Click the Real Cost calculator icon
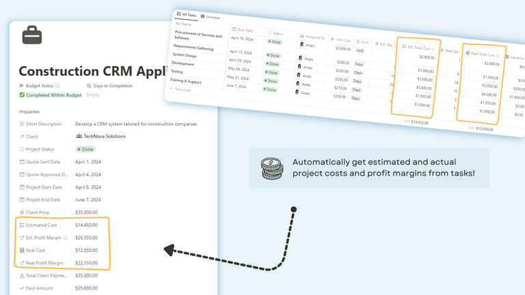The height and width of the screenshot is (295, 525). 23,250
